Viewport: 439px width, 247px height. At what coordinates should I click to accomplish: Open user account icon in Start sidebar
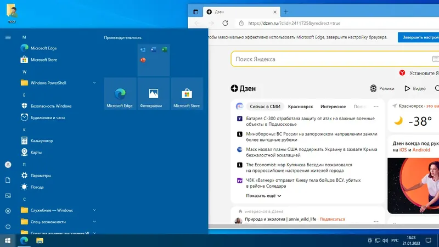8,165
